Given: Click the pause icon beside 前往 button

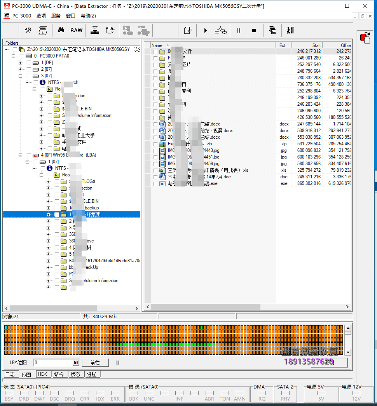Looking at the screenshot, I should pos(118,363).
